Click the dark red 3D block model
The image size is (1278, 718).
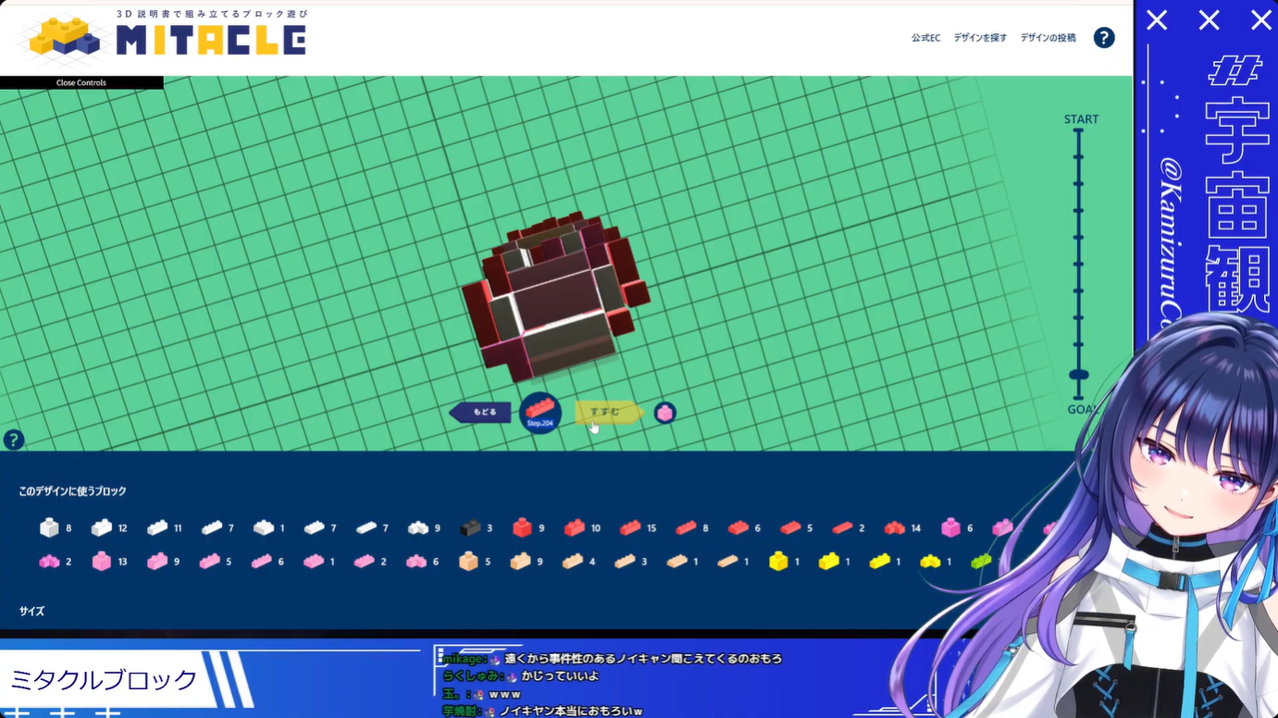555,298
